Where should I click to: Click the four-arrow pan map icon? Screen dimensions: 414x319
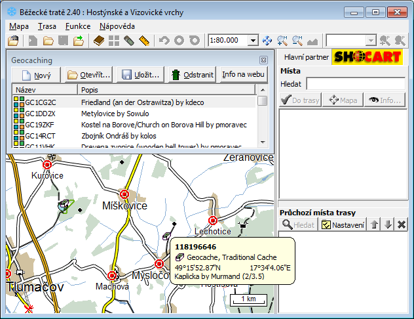tap(267, 41)
